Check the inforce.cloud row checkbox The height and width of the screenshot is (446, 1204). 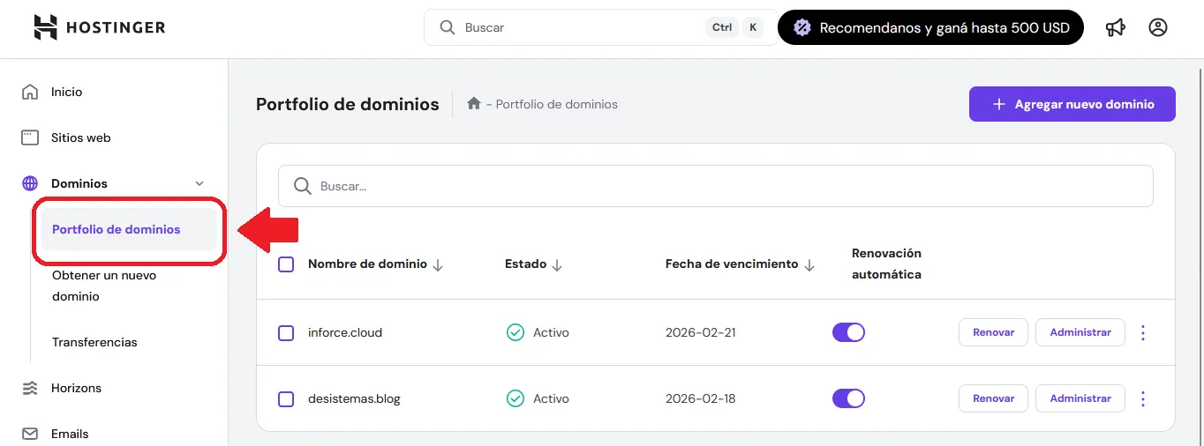coord(286,333)
